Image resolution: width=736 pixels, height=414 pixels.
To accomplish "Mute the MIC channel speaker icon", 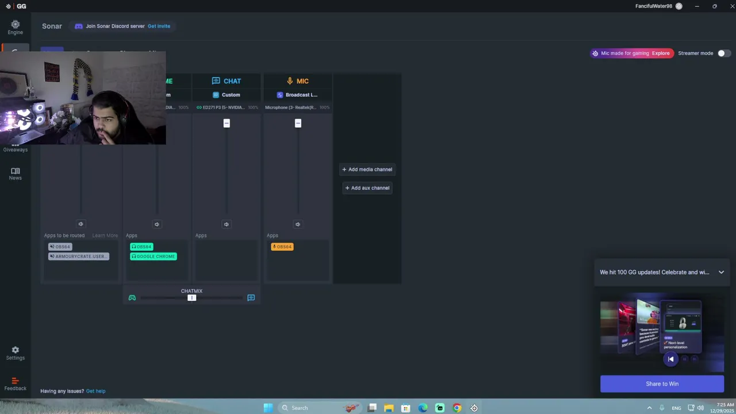I will 297,224.
